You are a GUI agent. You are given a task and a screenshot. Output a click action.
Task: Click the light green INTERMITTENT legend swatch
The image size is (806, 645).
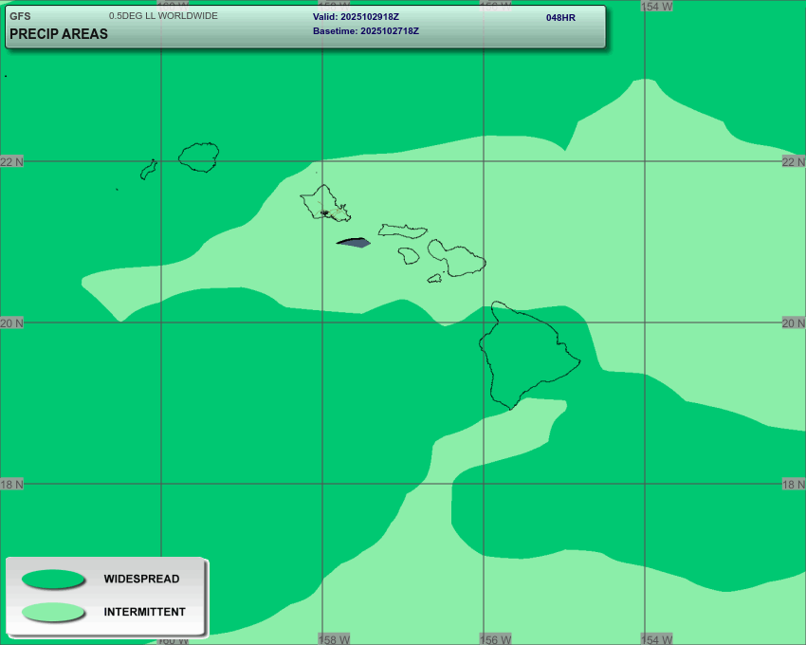tap(53, 612)
